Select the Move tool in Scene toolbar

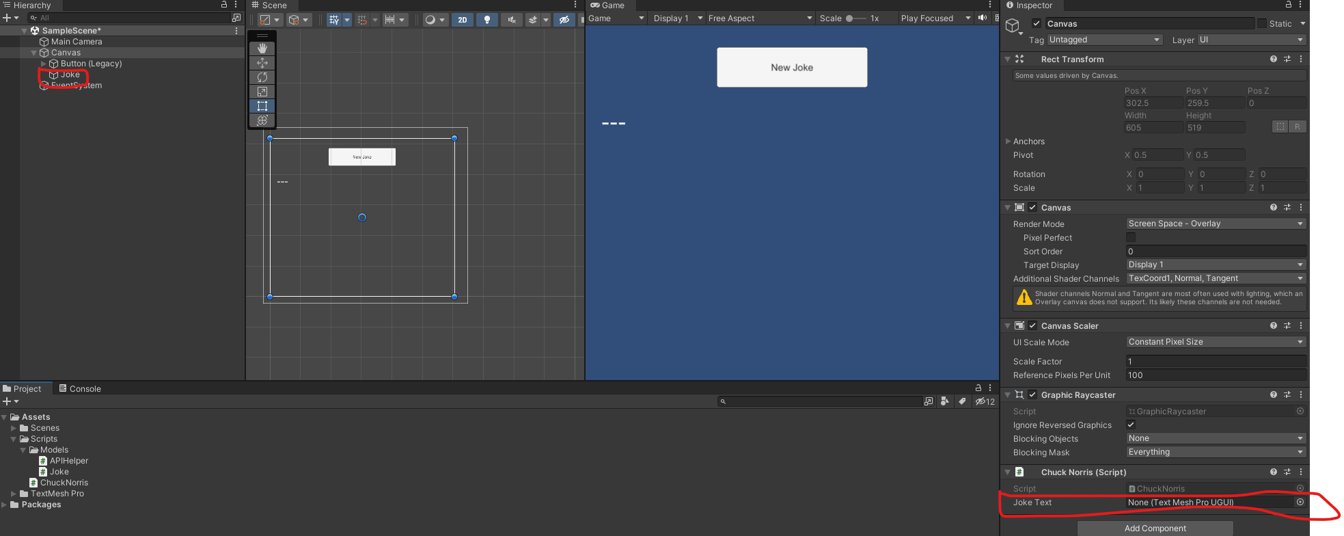[262, 63]
